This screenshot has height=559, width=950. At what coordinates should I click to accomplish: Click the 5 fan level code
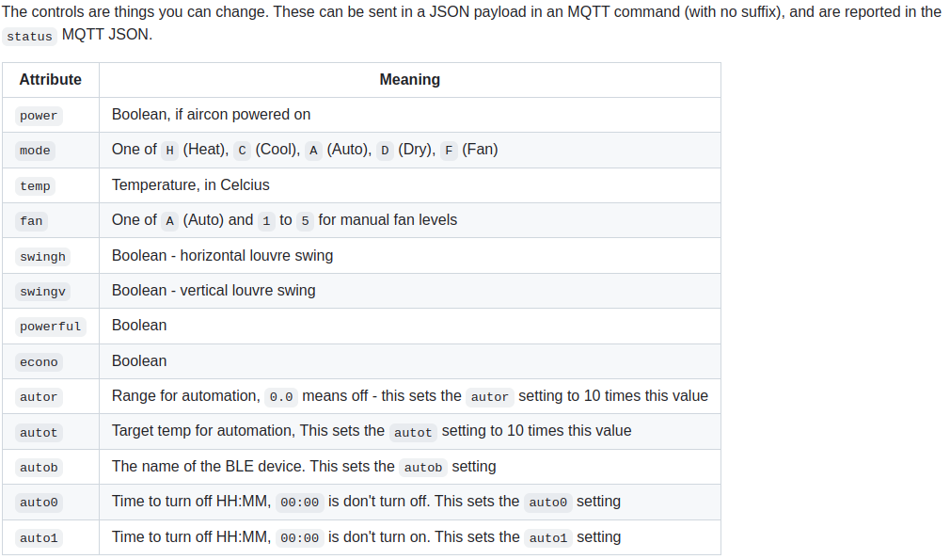[x=305, y=221]
